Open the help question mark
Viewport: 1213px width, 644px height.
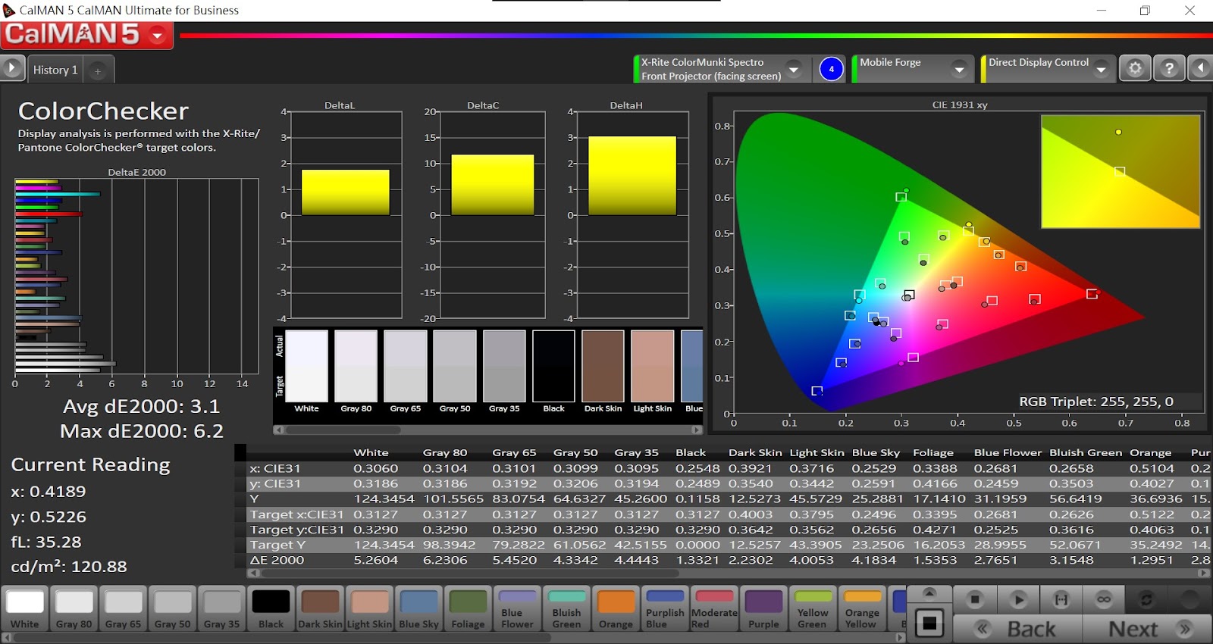[1169, 68]
